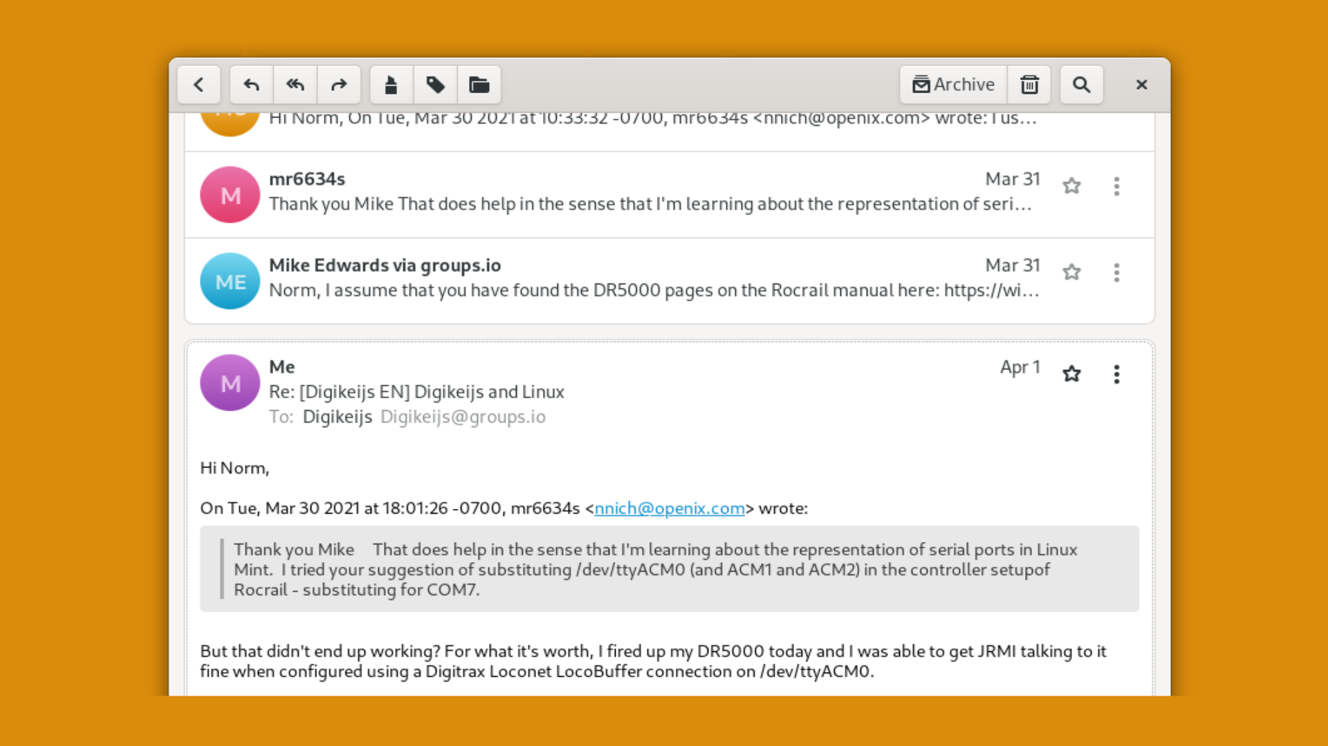Click quoted text block starting 'Thank you Mike'
This screenshot has height=746, width=1328.
(670, 569)
